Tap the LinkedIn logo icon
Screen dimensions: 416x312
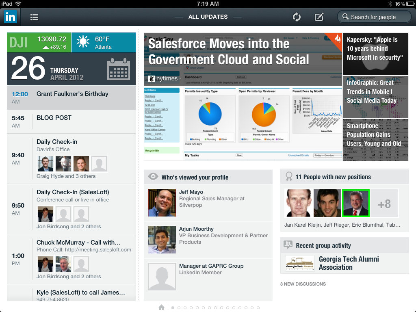click(11, 17)
